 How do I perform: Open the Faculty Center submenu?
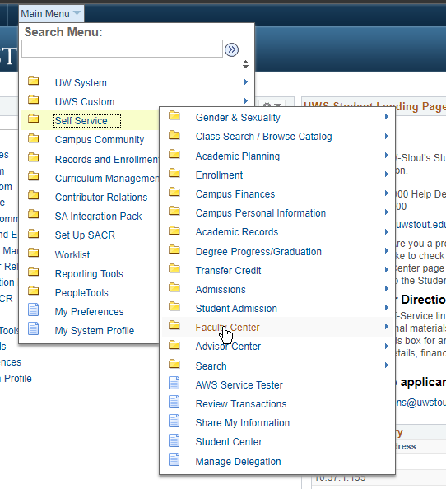227,328
